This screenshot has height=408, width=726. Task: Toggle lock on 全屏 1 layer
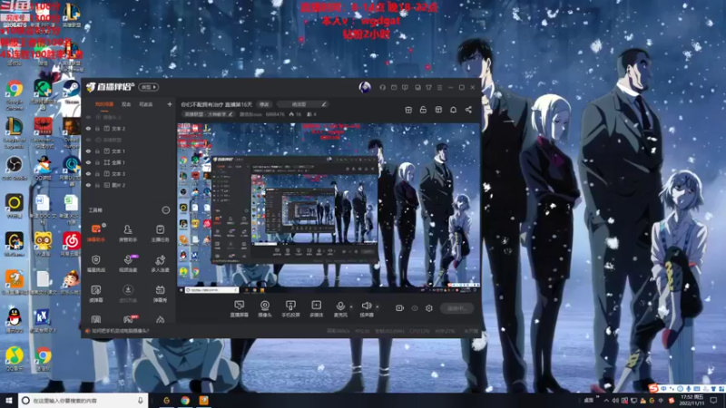[97, 162]
